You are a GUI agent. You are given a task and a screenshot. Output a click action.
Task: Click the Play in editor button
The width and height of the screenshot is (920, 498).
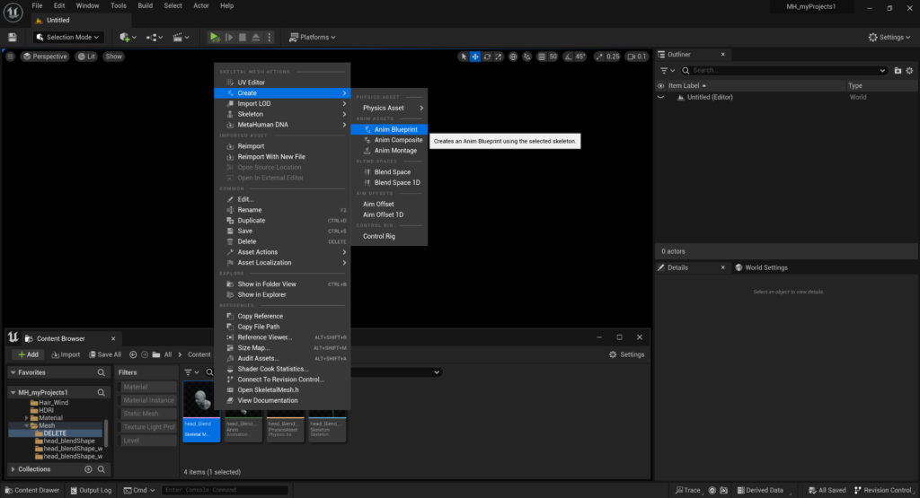[214, 37]
